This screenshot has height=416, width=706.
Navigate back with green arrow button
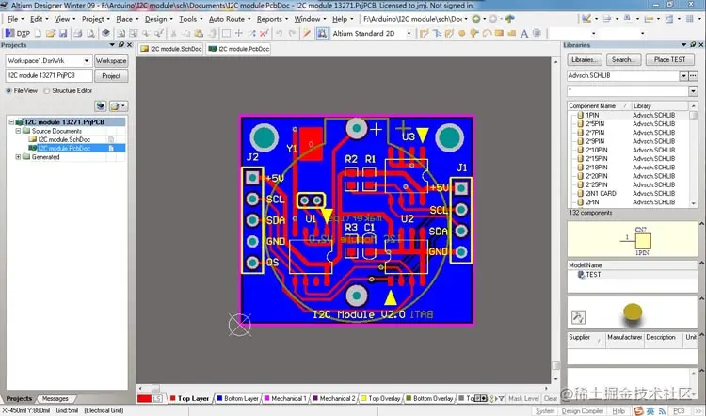476,19
